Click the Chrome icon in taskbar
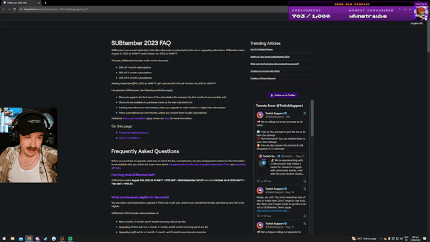 tap(29, 239)
